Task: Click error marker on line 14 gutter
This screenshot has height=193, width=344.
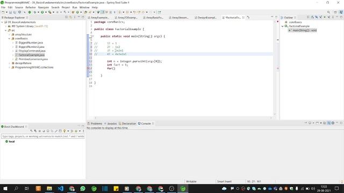Action: tap(88, 69)
